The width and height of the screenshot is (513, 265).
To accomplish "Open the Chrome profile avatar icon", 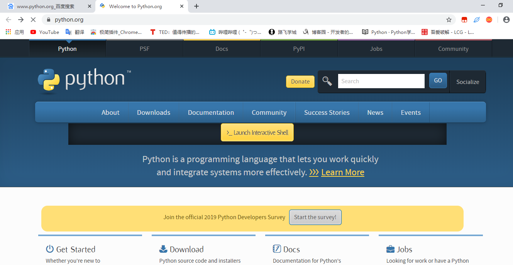I will coord(506,20).
